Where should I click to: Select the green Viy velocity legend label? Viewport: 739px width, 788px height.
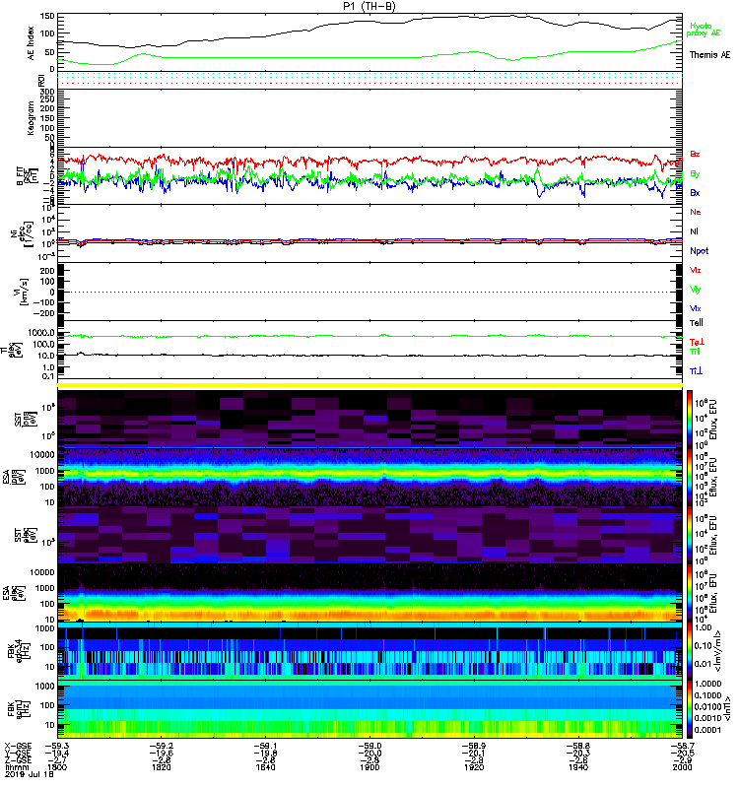coord(696,289)
